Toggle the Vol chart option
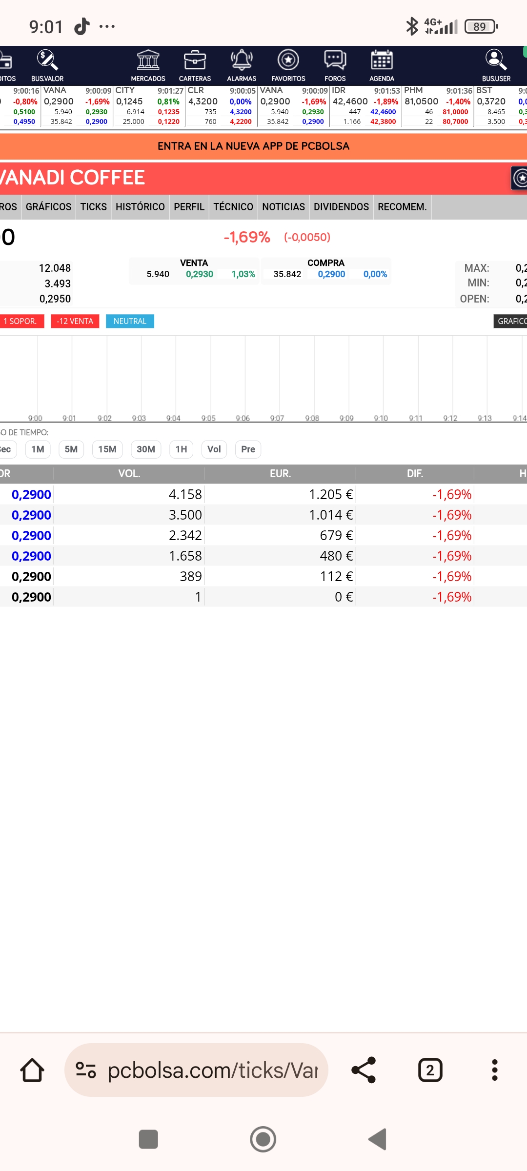Image resolution: width=527 pixels, height=1171 pixels. (x=214, y=449)
